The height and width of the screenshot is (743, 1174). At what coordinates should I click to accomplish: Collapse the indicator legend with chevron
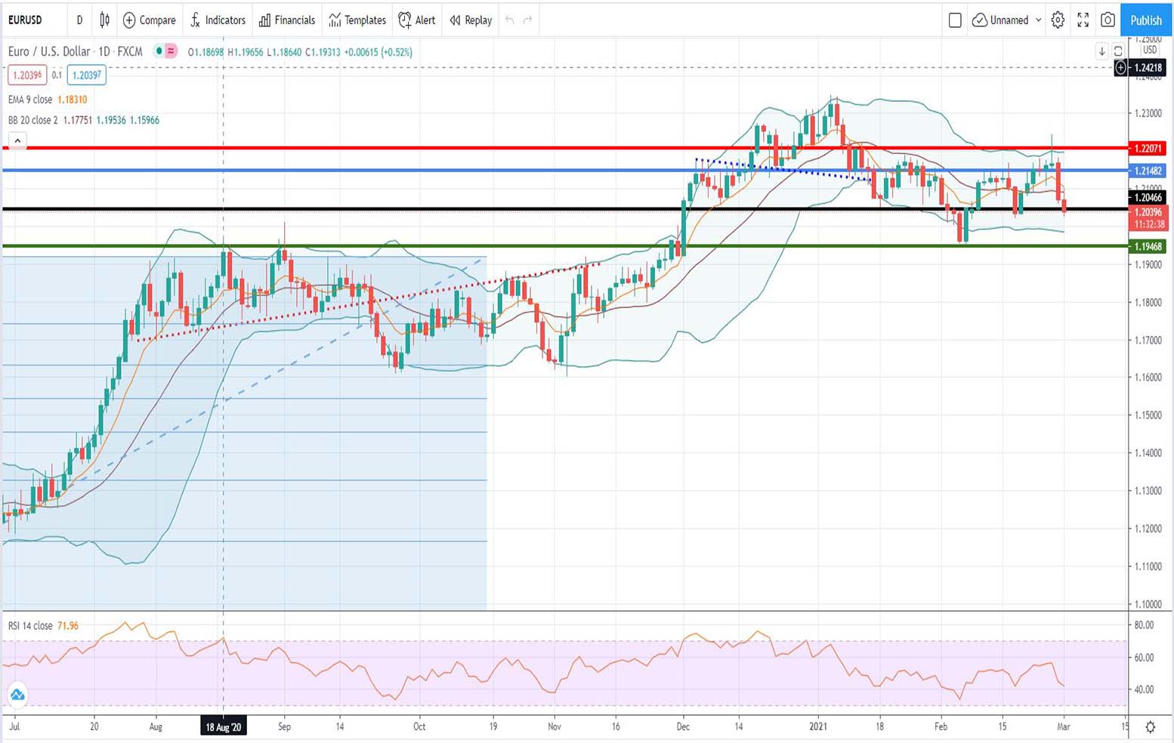point(17,140)
